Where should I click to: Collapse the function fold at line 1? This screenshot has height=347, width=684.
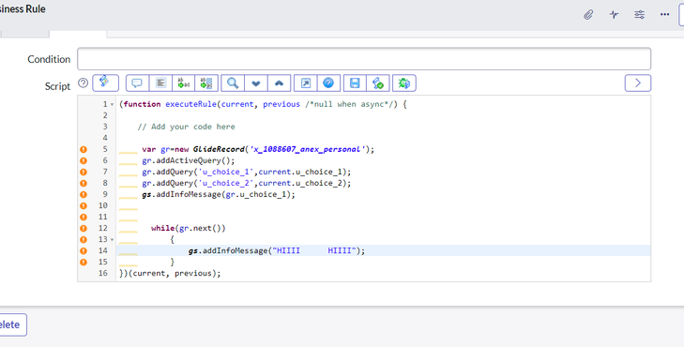(x=112, y=105)
